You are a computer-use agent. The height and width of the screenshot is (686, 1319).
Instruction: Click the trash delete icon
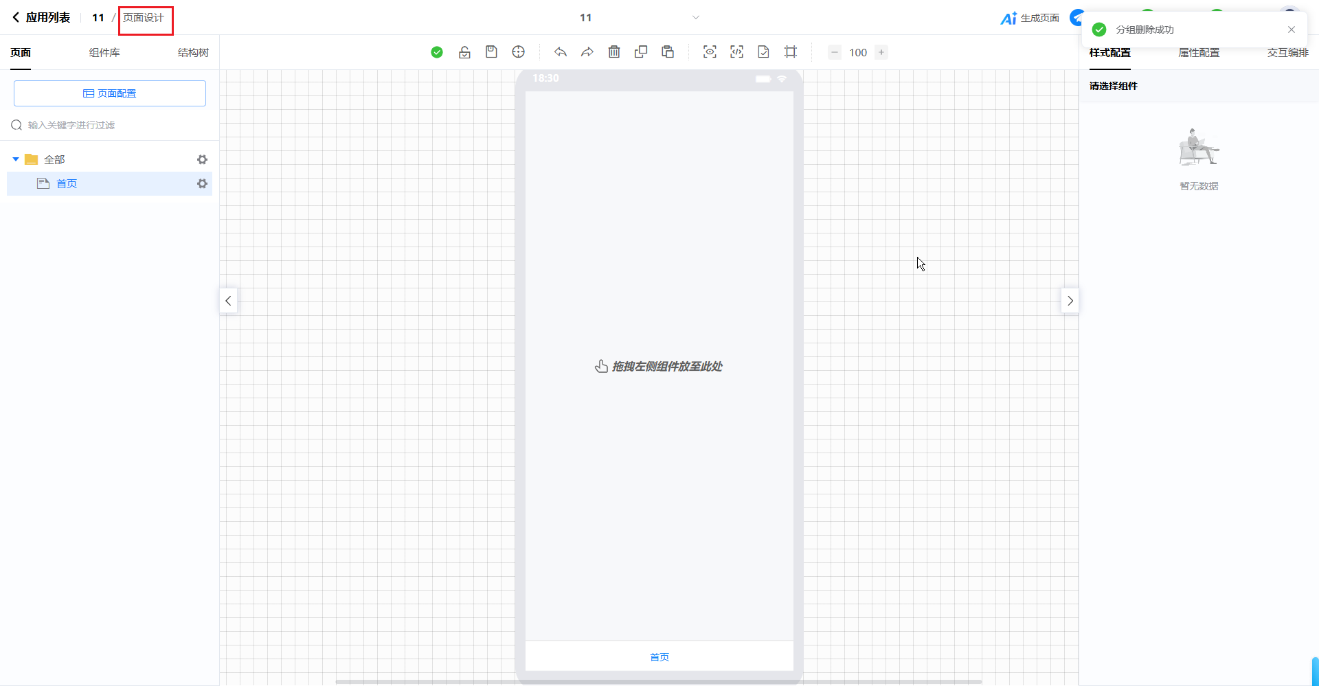[x=614, y=52]
